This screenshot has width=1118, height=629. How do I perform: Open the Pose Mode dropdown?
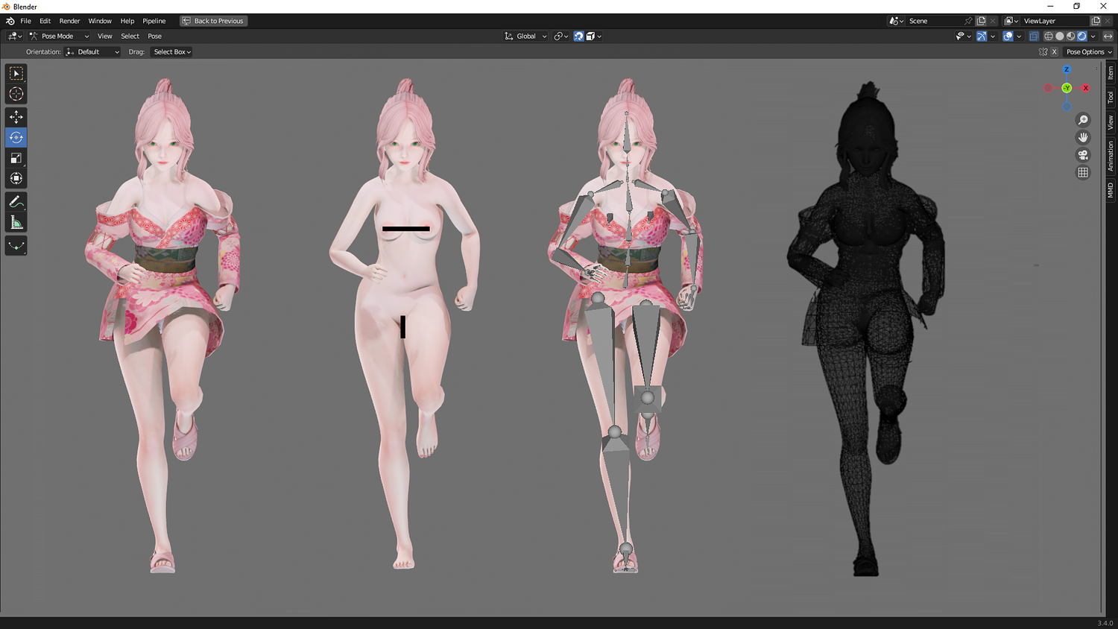(x=59, y=36)
